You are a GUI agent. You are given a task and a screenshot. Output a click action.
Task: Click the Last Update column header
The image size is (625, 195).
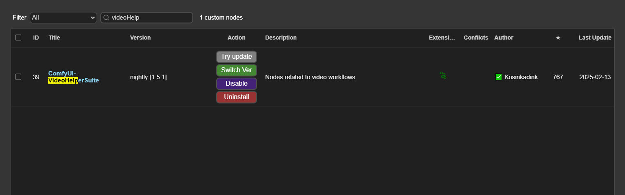[x=595, y=38]
